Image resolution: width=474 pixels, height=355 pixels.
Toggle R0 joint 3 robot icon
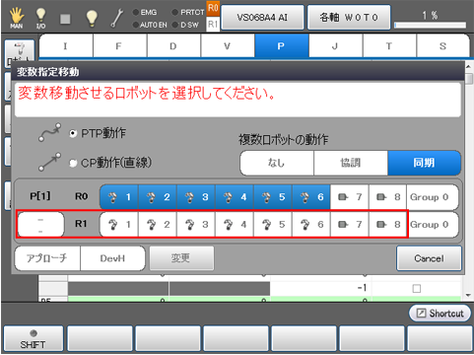(x=196, y=197)
